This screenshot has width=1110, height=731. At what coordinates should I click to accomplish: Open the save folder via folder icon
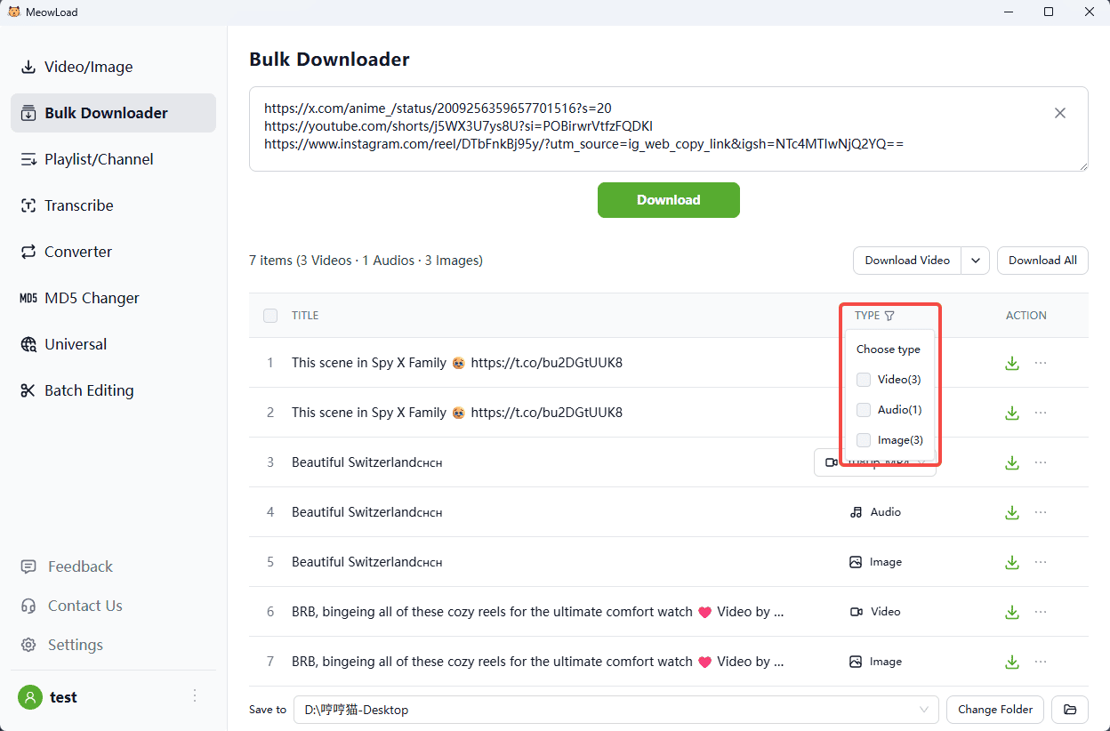click(1069, 710)
